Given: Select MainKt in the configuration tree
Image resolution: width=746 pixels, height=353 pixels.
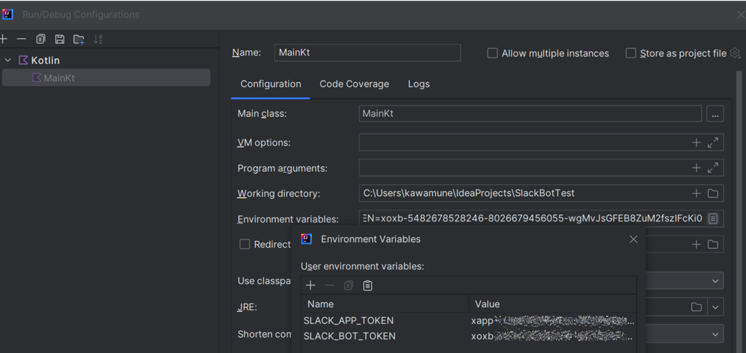Looking at the screenshot, I should click(x=106, y=78).
